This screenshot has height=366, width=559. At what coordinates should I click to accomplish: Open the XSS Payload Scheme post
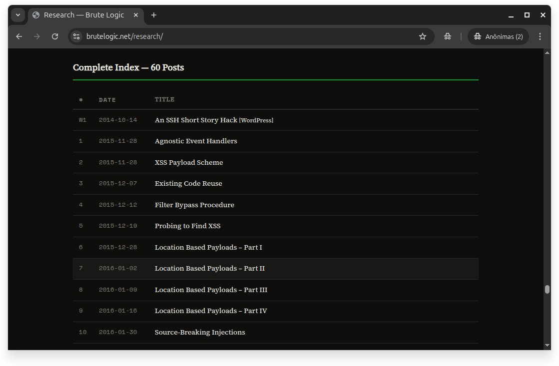pos(189,163)
